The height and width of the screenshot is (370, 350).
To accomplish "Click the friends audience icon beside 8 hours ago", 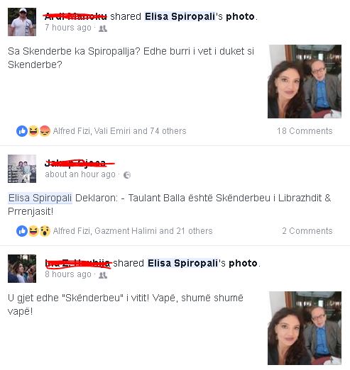I will [103, 275].
